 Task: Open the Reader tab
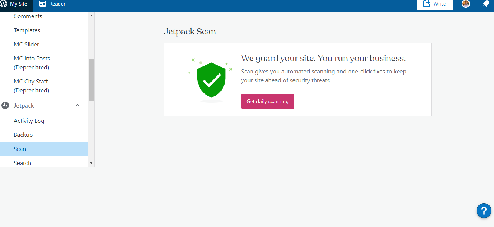[52, 4]
